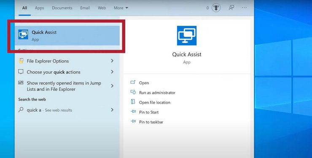Select the All search tab

(x=25, y=8)
